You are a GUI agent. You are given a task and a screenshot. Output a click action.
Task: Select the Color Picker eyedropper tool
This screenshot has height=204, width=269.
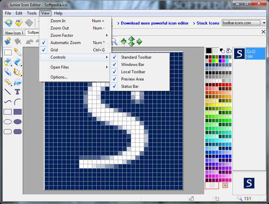[x=18, y=52]
